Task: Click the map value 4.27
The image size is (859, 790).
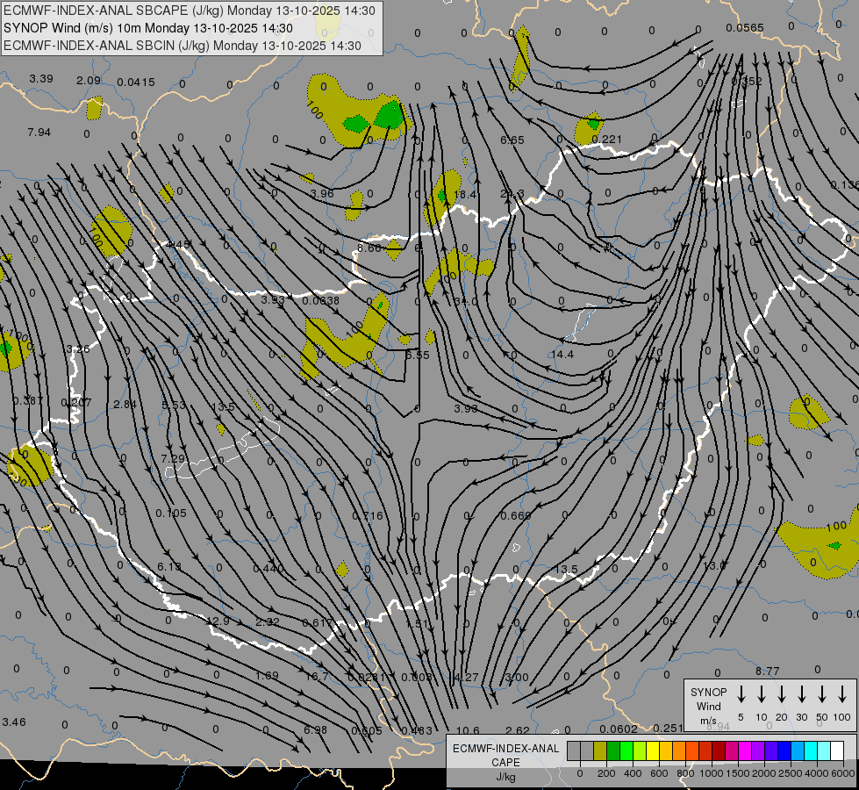Action: [468, 678]
